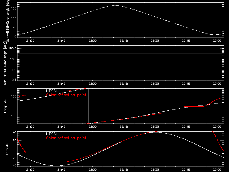Click 22:30 time label under Earth angle plot

point(155,41)
